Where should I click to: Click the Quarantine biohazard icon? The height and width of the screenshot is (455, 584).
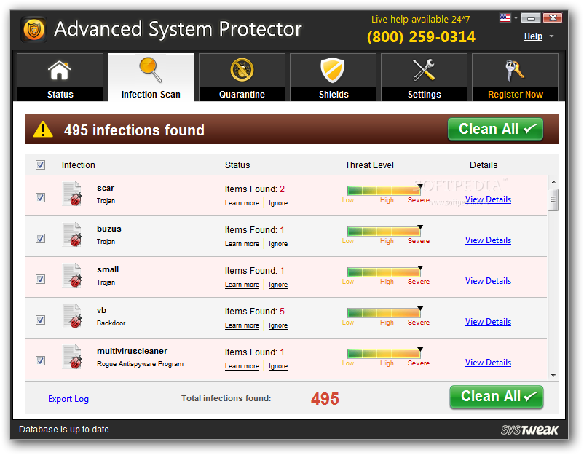click(x=242, y=71)
